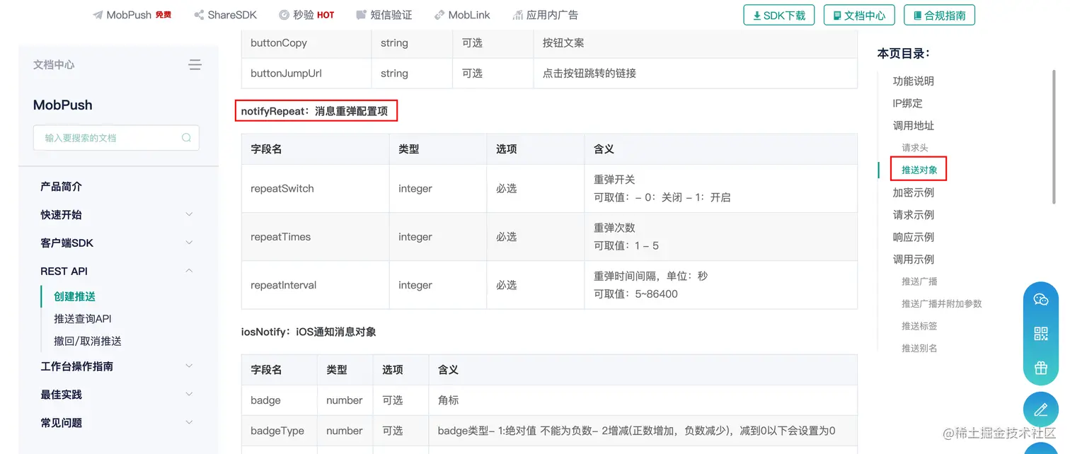Expand the 工作台操作指南 section chevron
The width and height of the screenshot is (1070, 454).
(x=189, y=366)
